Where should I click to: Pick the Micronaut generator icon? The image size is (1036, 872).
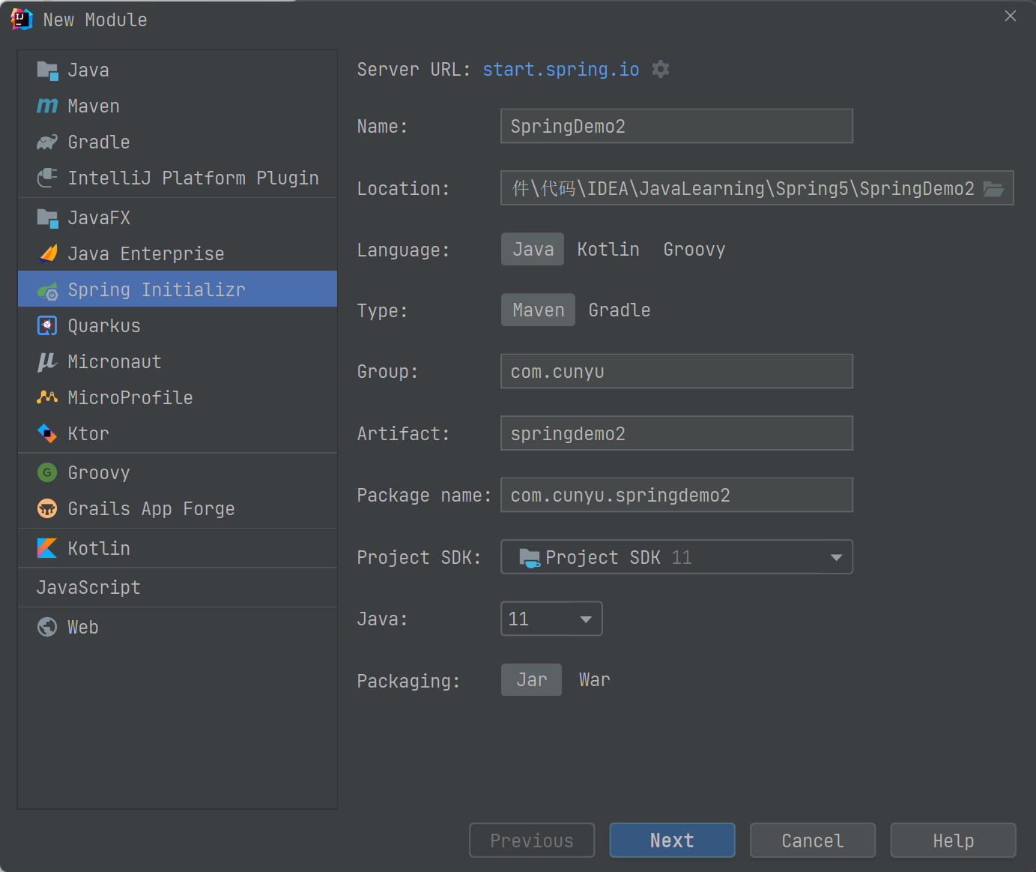click(47, 362)
